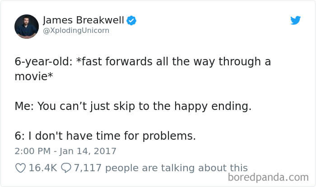Like the tweet with the heart icon
The image size is (316, 187).
coord(21,168)
